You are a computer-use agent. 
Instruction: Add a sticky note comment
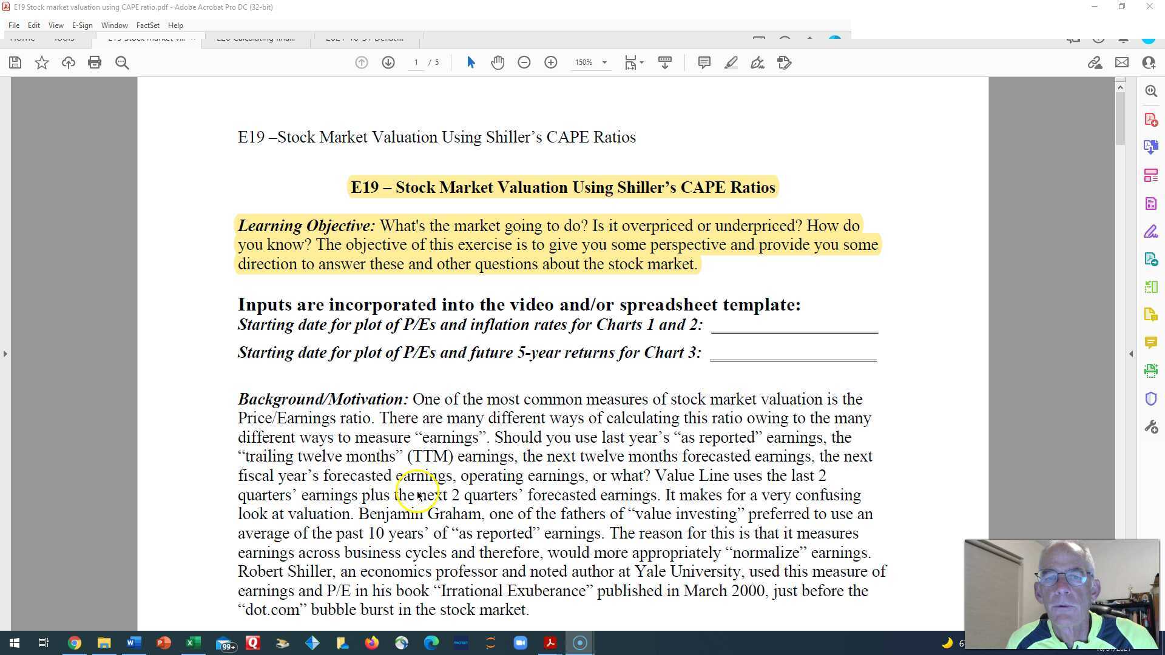(704, 62)
